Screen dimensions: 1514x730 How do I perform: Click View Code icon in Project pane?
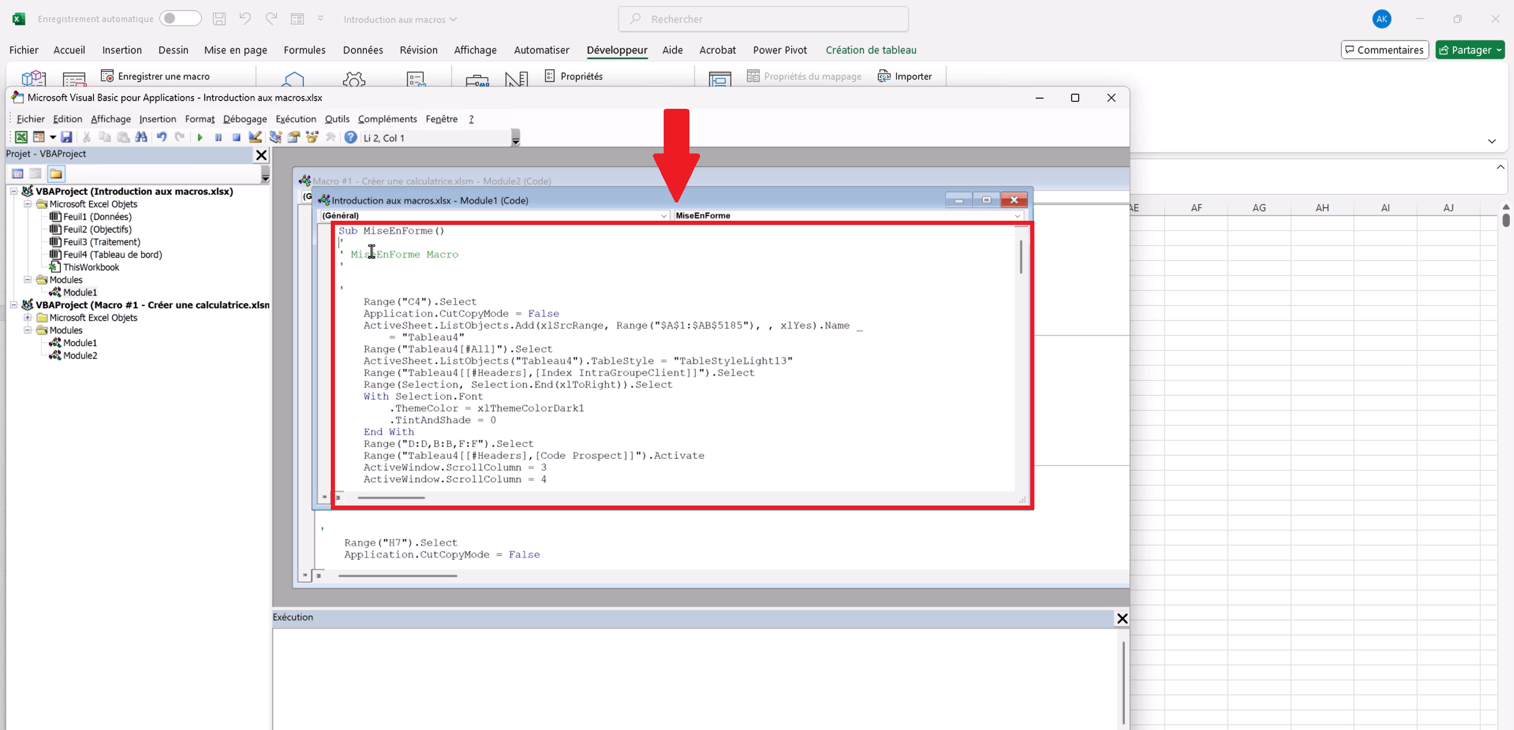18,174
